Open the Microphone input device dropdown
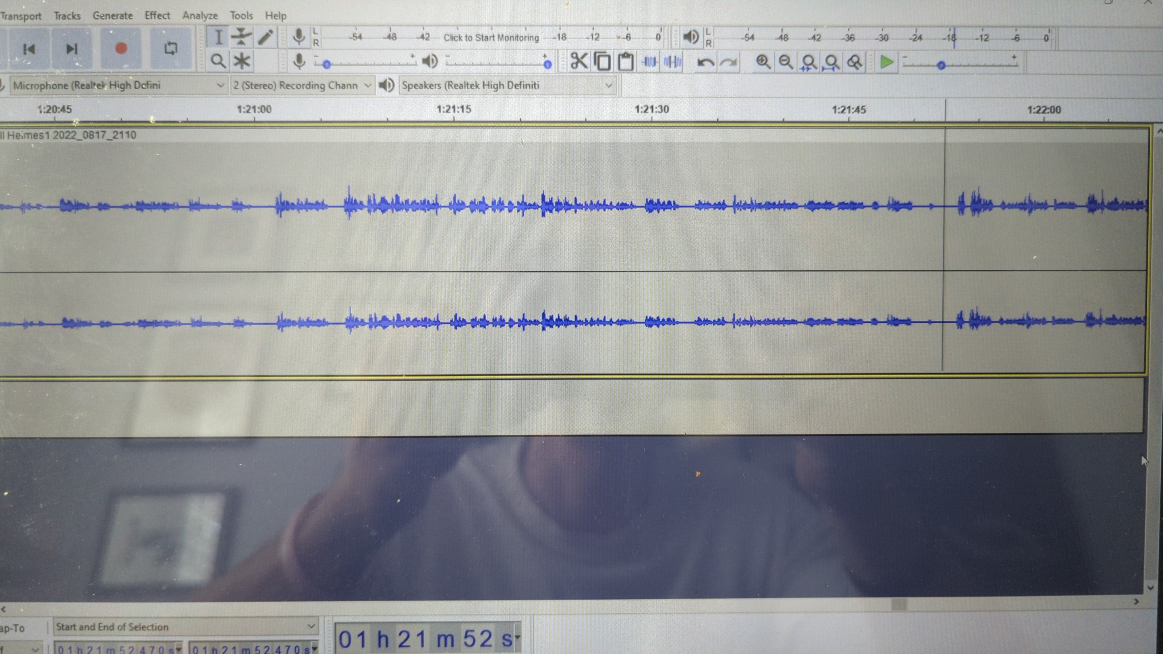The width and height of the screenshot is (1163, 654). (x=220, y=85)
